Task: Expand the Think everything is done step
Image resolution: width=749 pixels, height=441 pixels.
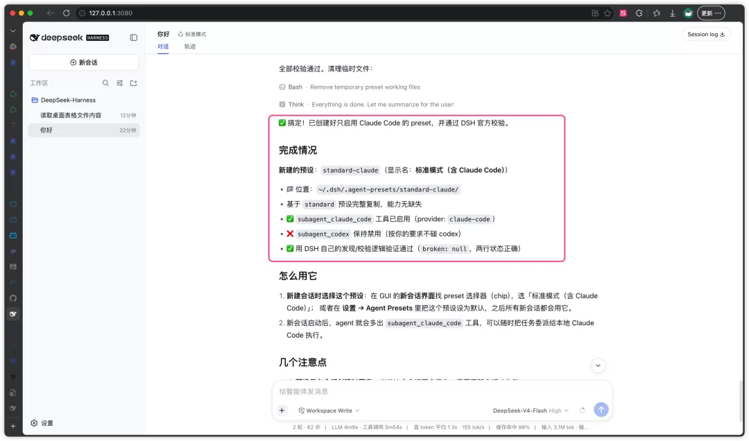Action: point(367,104)
